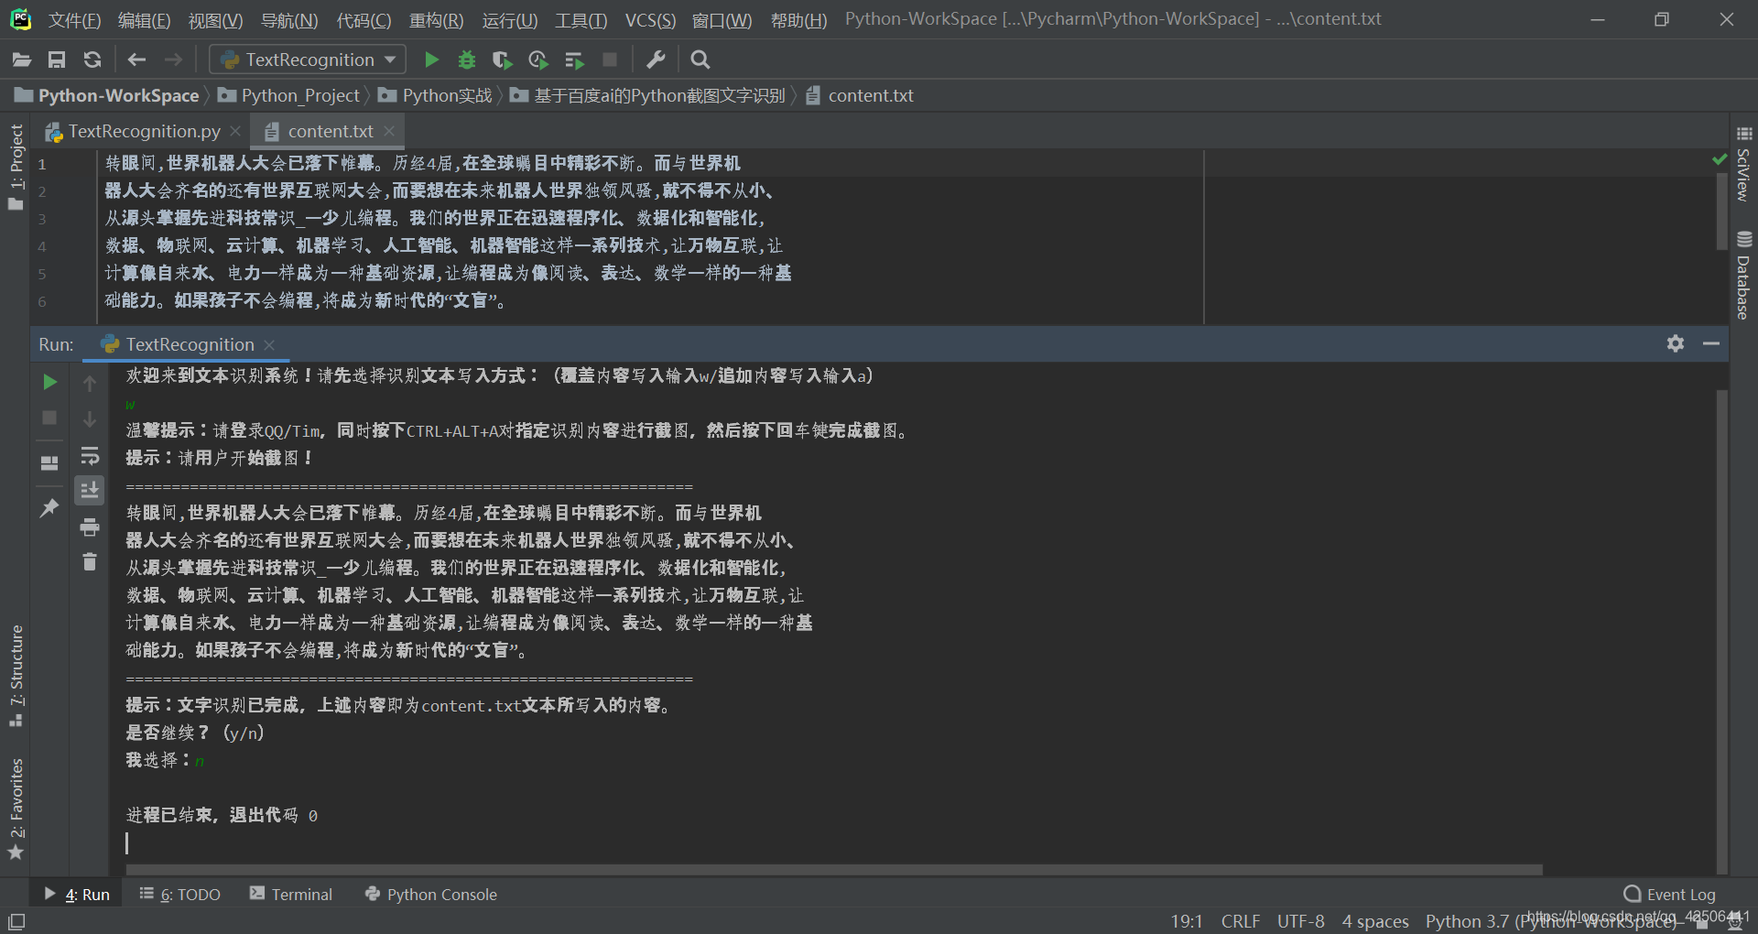The image size is (1758, 934).
Task: Navigate back with the left arrow
Action: click(x=136, y=60)
